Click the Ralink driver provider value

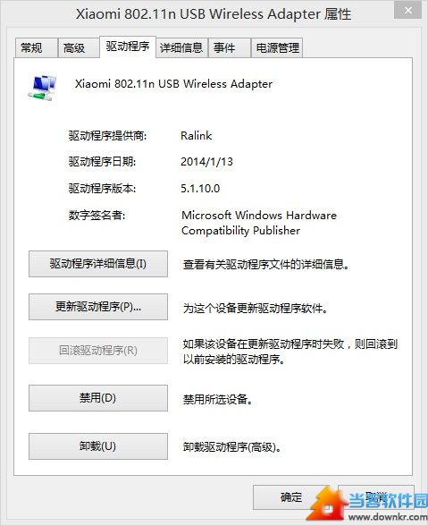196,136
